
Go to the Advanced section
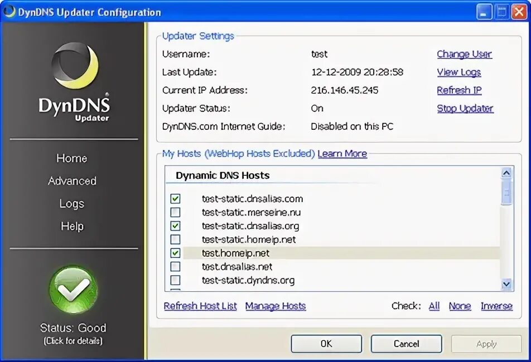(72, 181)
